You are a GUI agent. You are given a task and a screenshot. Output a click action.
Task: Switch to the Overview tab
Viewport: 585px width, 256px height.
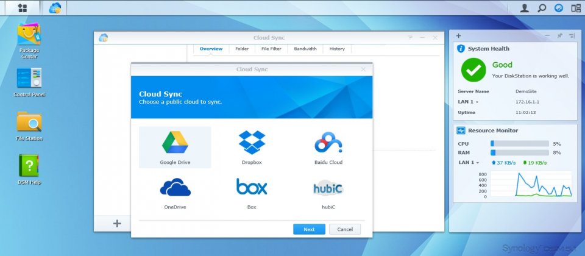tap(211, 49)
